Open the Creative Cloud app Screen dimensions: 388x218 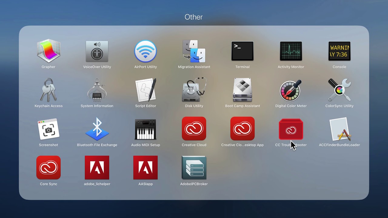[194, 129]
